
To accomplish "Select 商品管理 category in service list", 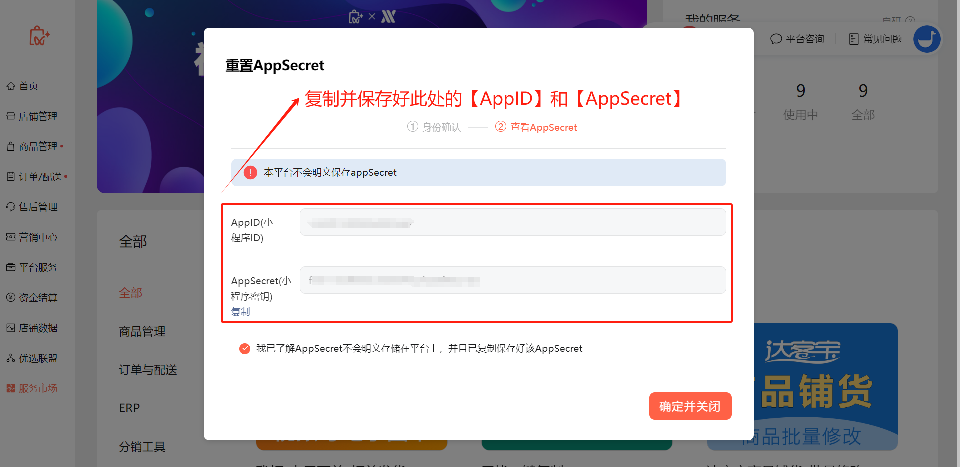I will coord(142,332).
